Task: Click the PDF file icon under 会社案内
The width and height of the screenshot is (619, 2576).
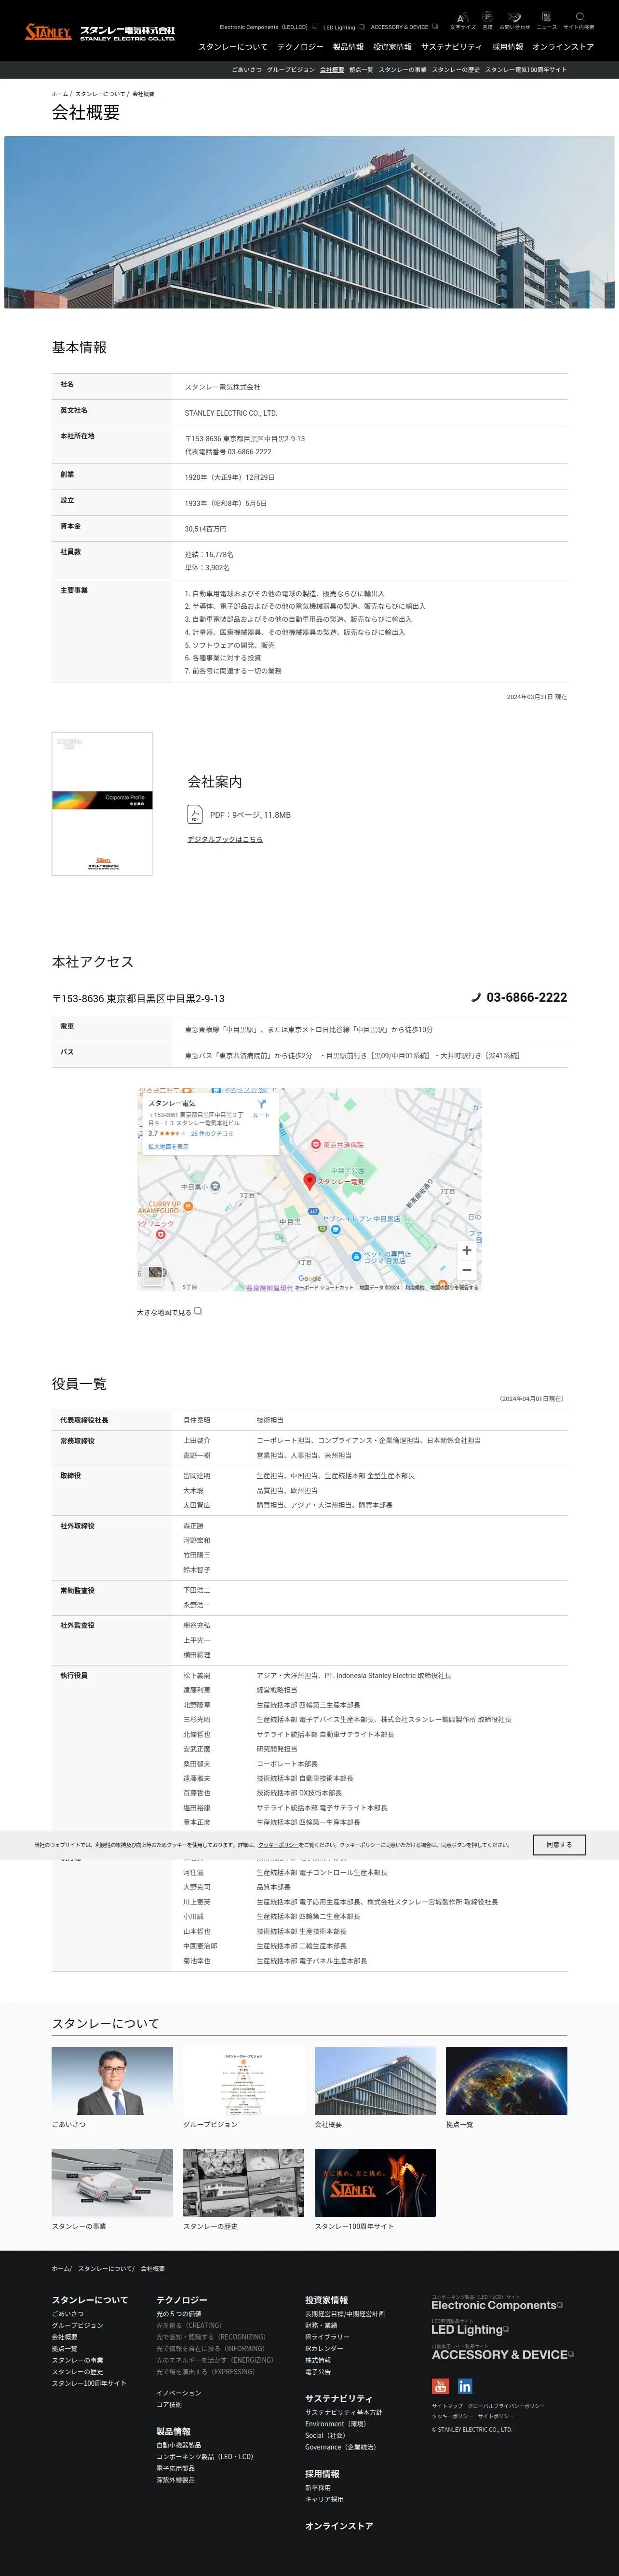Action: coord(195,815)
